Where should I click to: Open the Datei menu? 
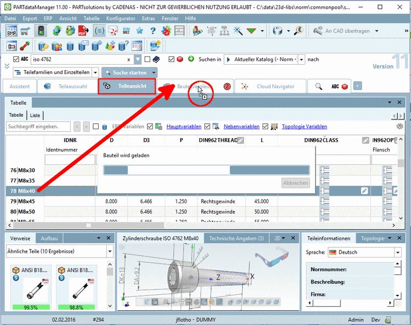click(10, 18)
